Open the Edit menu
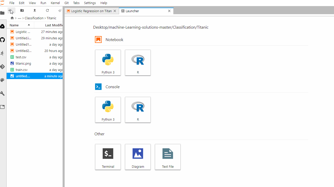This screenshot has width=334, height=187. (22, 3)
